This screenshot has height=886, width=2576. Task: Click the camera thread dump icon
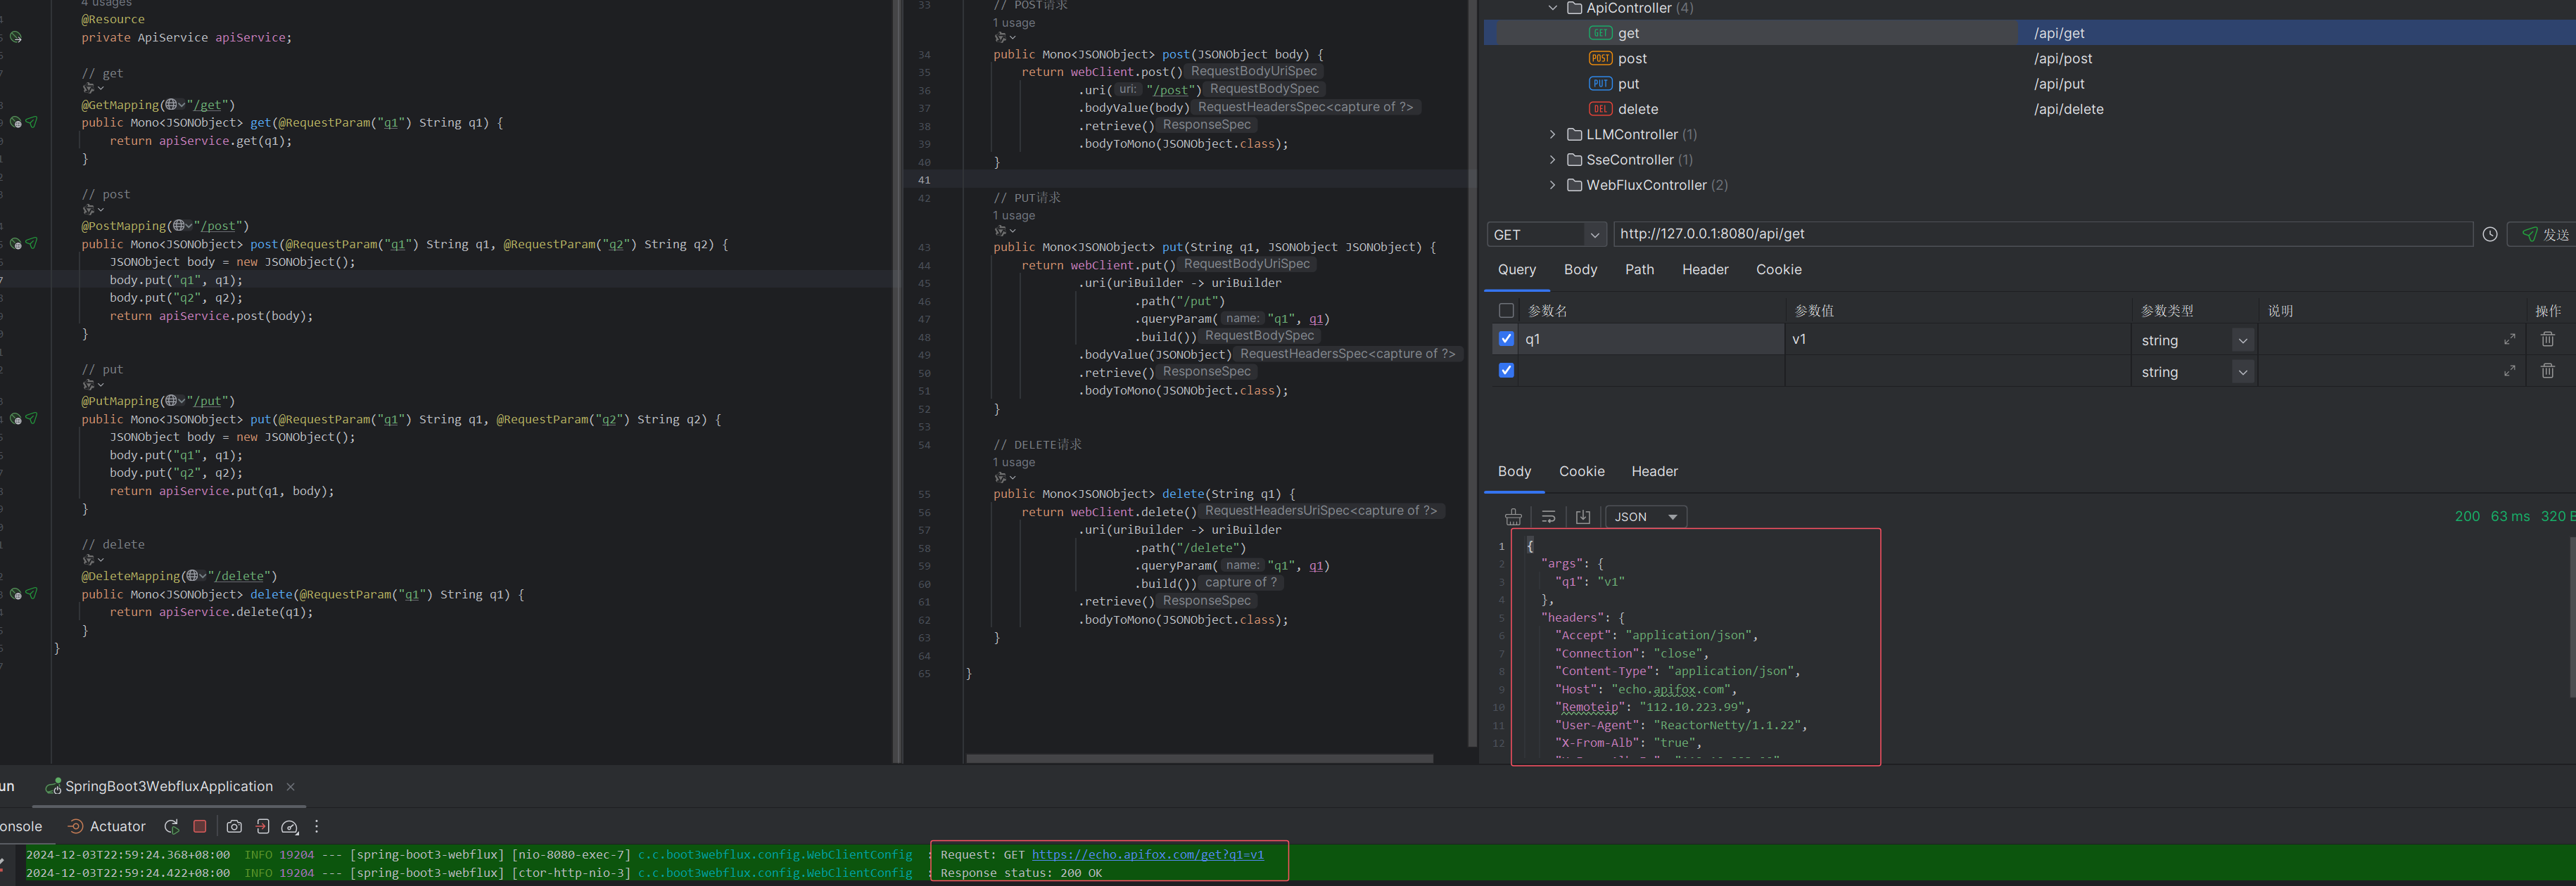coord(234,826)
